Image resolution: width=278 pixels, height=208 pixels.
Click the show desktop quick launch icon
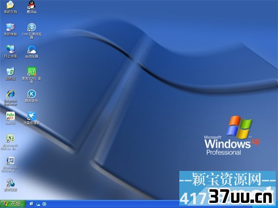pyautogui.click(x=32, y=204)
